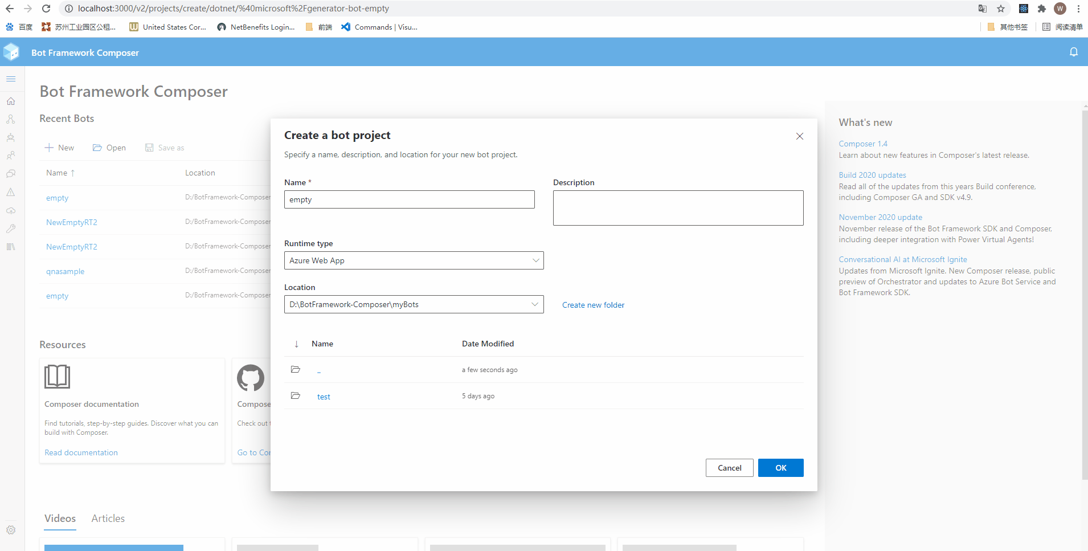Click browser back arrow
Screen dimensions: 1088x551
(10, 9)
